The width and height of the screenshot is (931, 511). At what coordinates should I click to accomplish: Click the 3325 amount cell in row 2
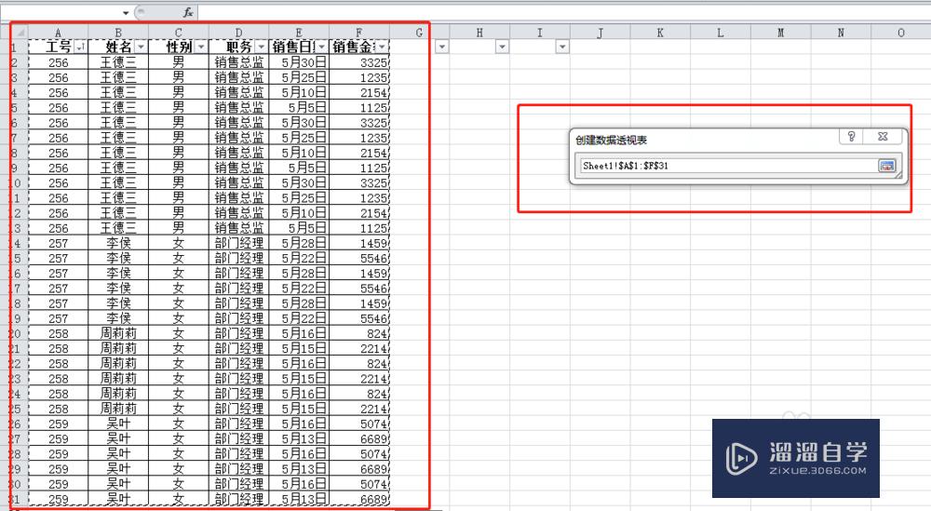[359, 62]
